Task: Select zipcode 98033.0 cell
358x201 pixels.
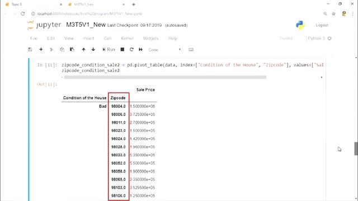Action: point(119,155)
